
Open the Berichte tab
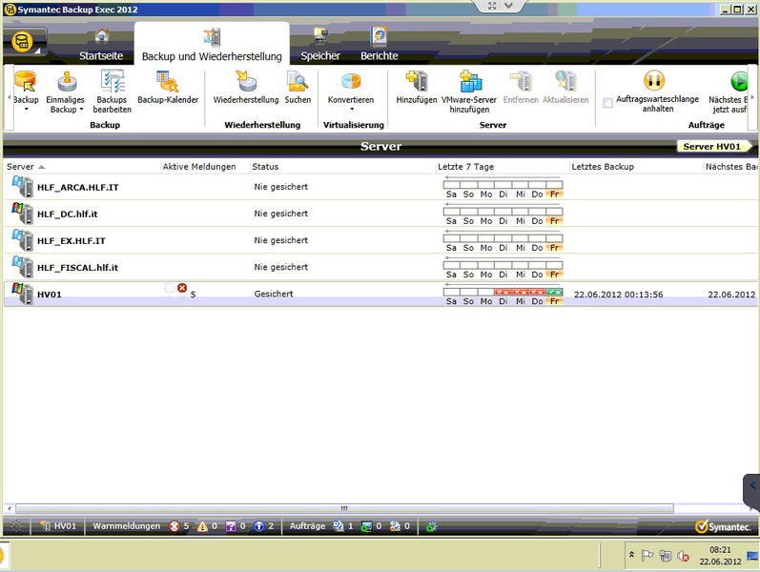(x=379, y=45)
